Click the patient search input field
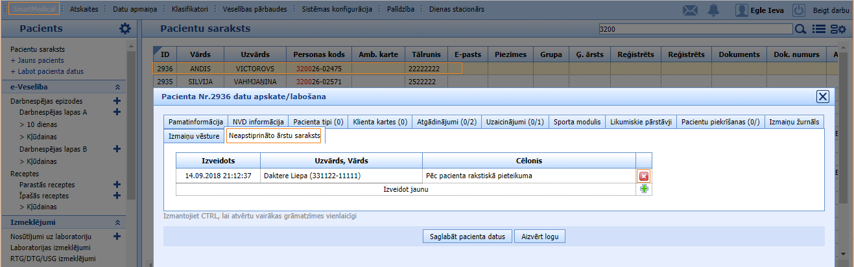 tap(694, 29)
